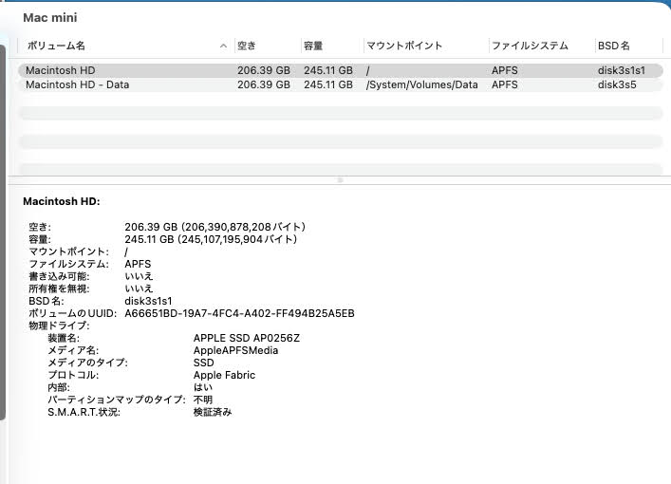Click disk3s1s1 in the BSD名 column
The height and width of the screenshot is (484, 671).
pos(622,70)
